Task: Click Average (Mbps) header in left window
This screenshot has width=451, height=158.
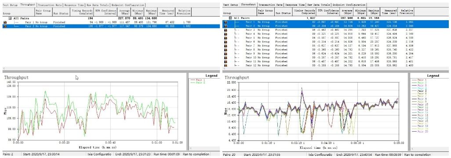Action: [124, 12]
